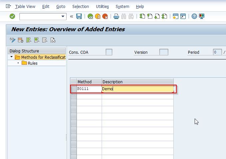Viewport: 226px width, 159px height.
Task: Open the System menu
Action: (x=122, y=7)
